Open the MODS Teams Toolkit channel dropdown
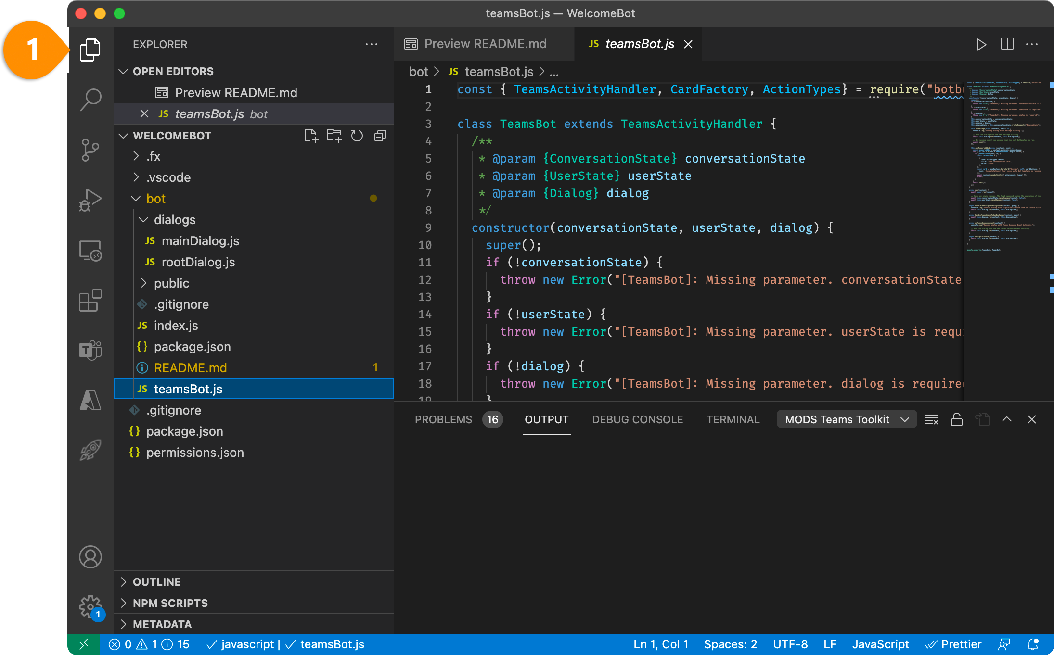Viewport: 1054px width, 655px height. pos(846,419)
